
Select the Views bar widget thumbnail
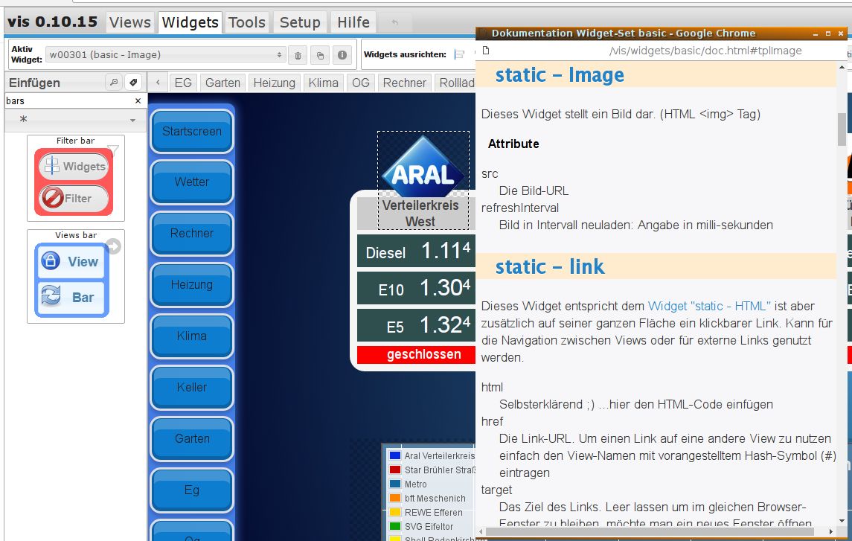[76, 277]
